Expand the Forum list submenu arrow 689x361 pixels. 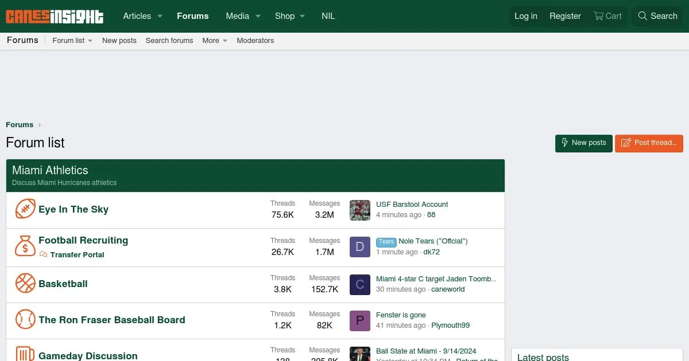click(x=90, y=41)
